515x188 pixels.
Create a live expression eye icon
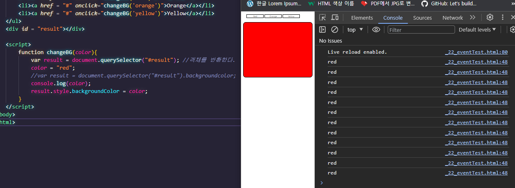pos(376,29)
